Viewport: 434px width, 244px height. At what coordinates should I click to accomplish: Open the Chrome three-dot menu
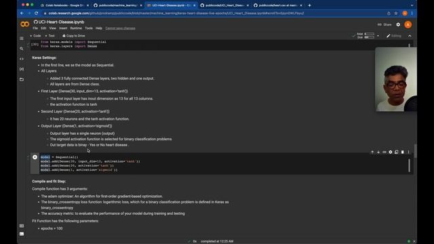pyautogui.click(x=412, y=14)
